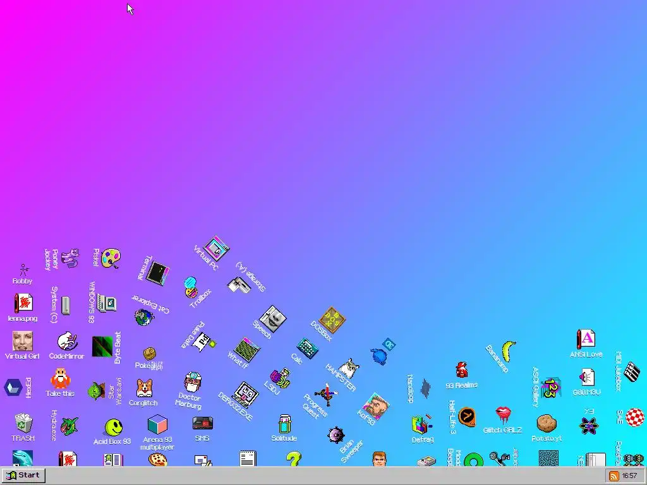This screenshot has width=647, height=485.
Task: Click the 16:57 clock in tray
Action: (x=629, y=476)
